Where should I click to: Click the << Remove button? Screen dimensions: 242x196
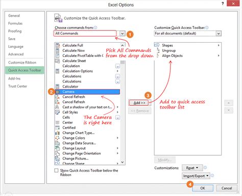point(140,111)
